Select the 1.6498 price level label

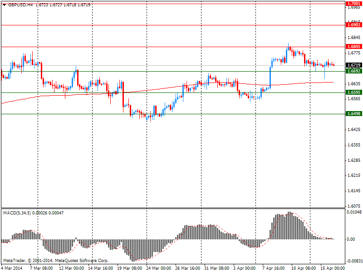tap(353, 114)
